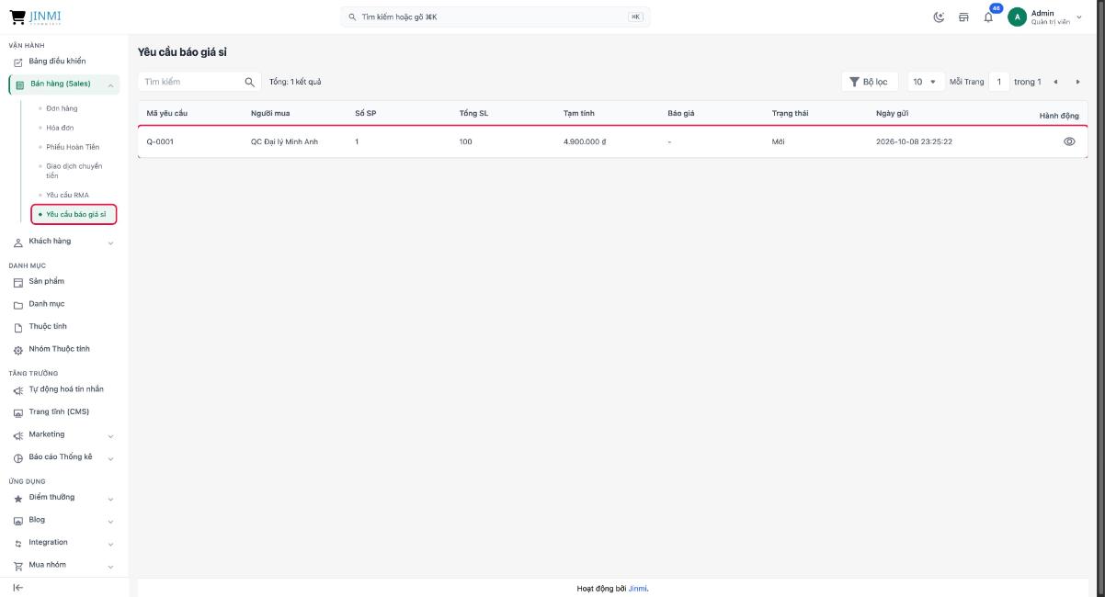Go to the previous page arrow
The image size is (1105, 597).
click(x=1055, y=82)
